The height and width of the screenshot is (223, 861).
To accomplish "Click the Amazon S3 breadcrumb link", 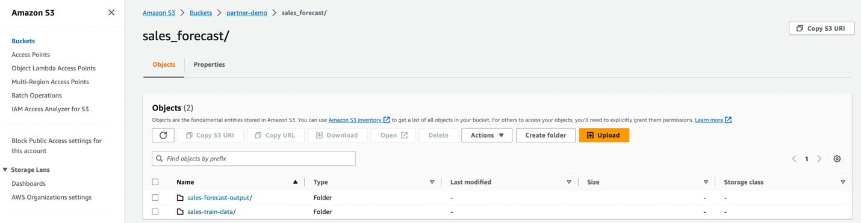I will pos(159,13).
